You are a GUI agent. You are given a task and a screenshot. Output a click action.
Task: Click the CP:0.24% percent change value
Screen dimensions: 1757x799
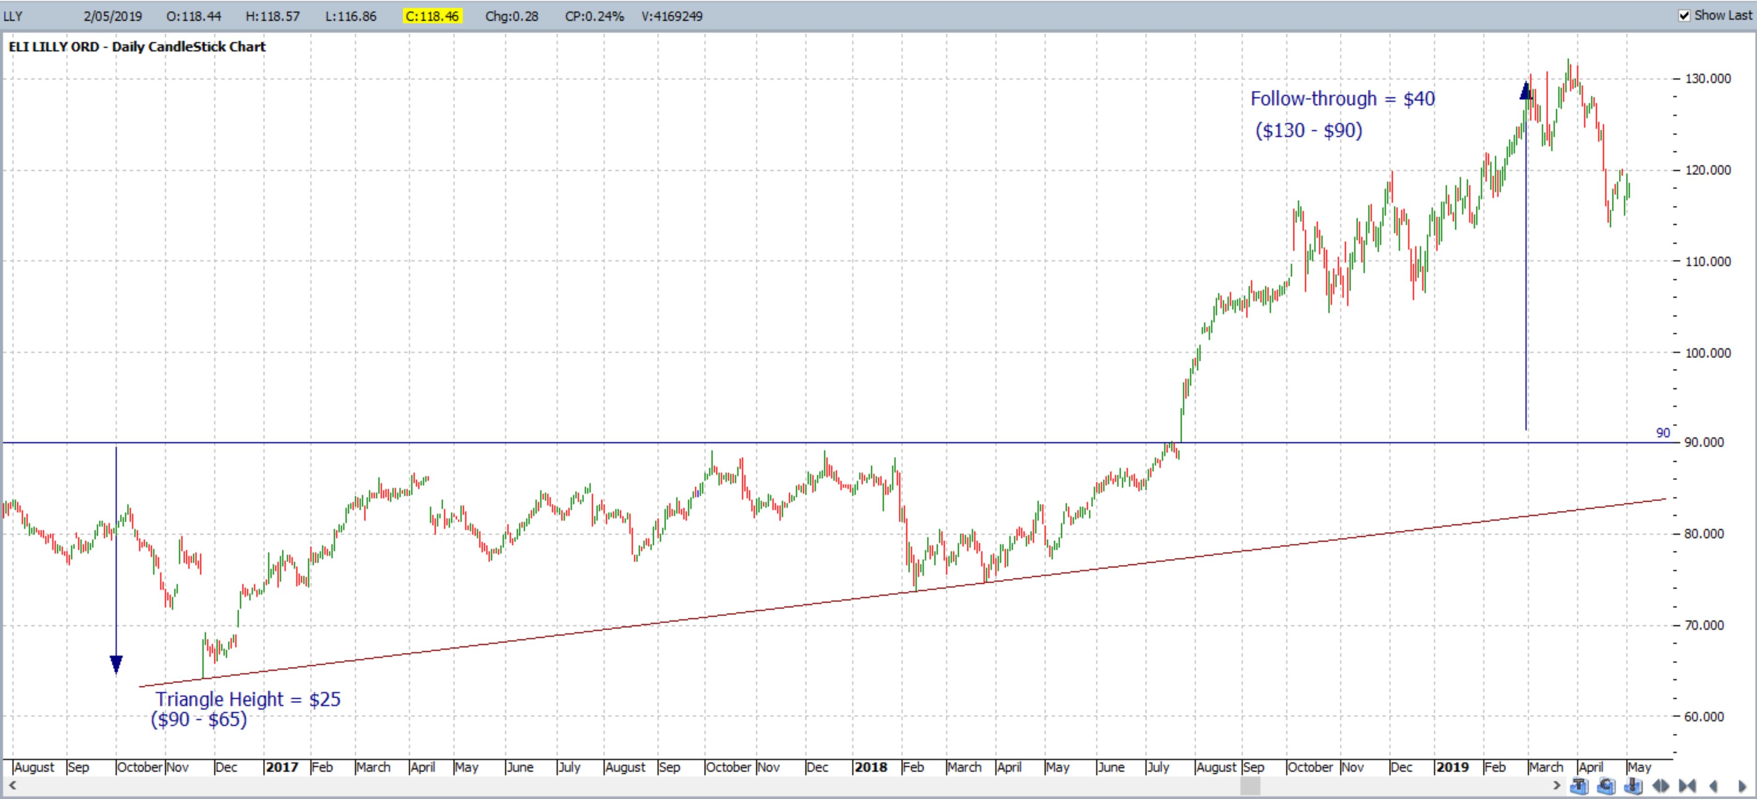(x=594, y=15)
